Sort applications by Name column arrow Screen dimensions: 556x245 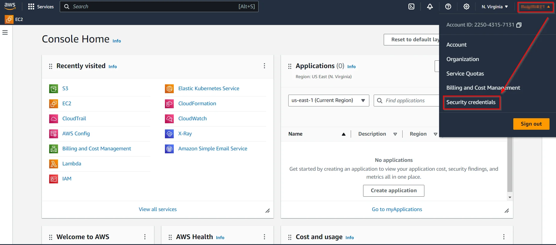[x=343, y=134]
